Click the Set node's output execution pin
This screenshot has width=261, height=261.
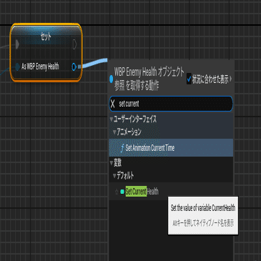click(x=74, y=44)
